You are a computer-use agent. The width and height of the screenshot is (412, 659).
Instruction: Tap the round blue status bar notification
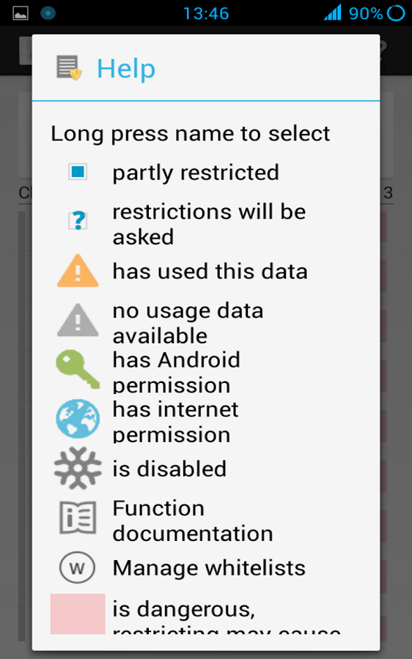pos(48,13)
